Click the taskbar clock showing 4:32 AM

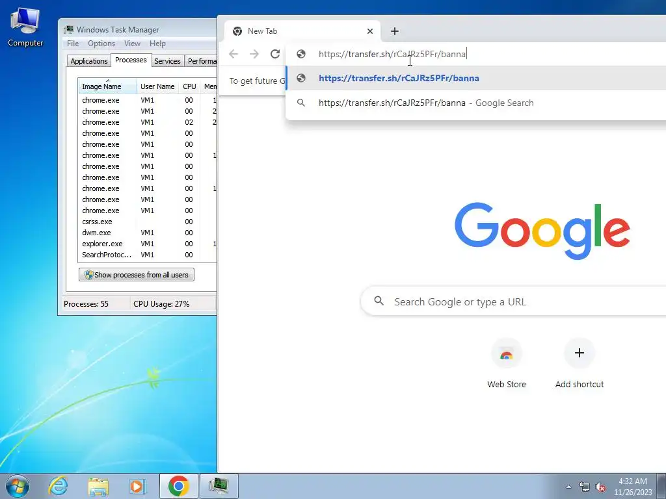(632, 486)
